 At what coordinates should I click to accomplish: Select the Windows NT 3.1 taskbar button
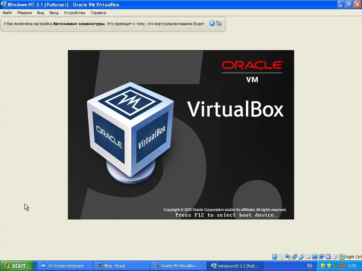pyautogui.click(x=235, y=266)
